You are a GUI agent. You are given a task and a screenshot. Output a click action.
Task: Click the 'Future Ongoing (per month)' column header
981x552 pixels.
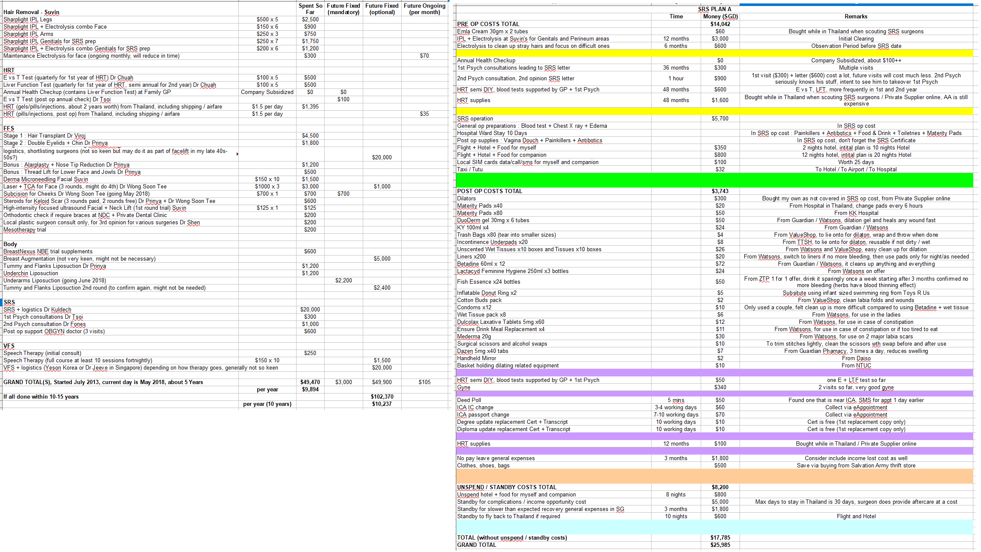[425, 9]
